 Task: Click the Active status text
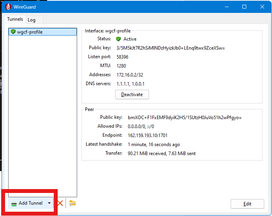pos(130,39)
